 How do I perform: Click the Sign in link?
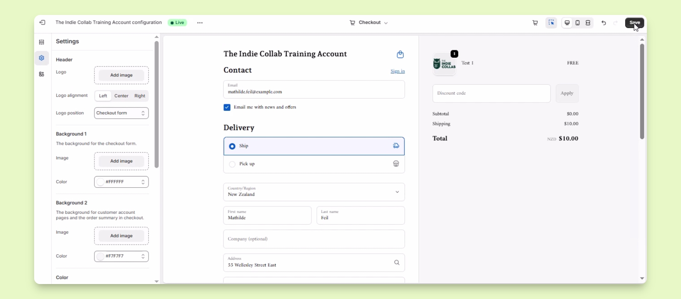point(398,71)
